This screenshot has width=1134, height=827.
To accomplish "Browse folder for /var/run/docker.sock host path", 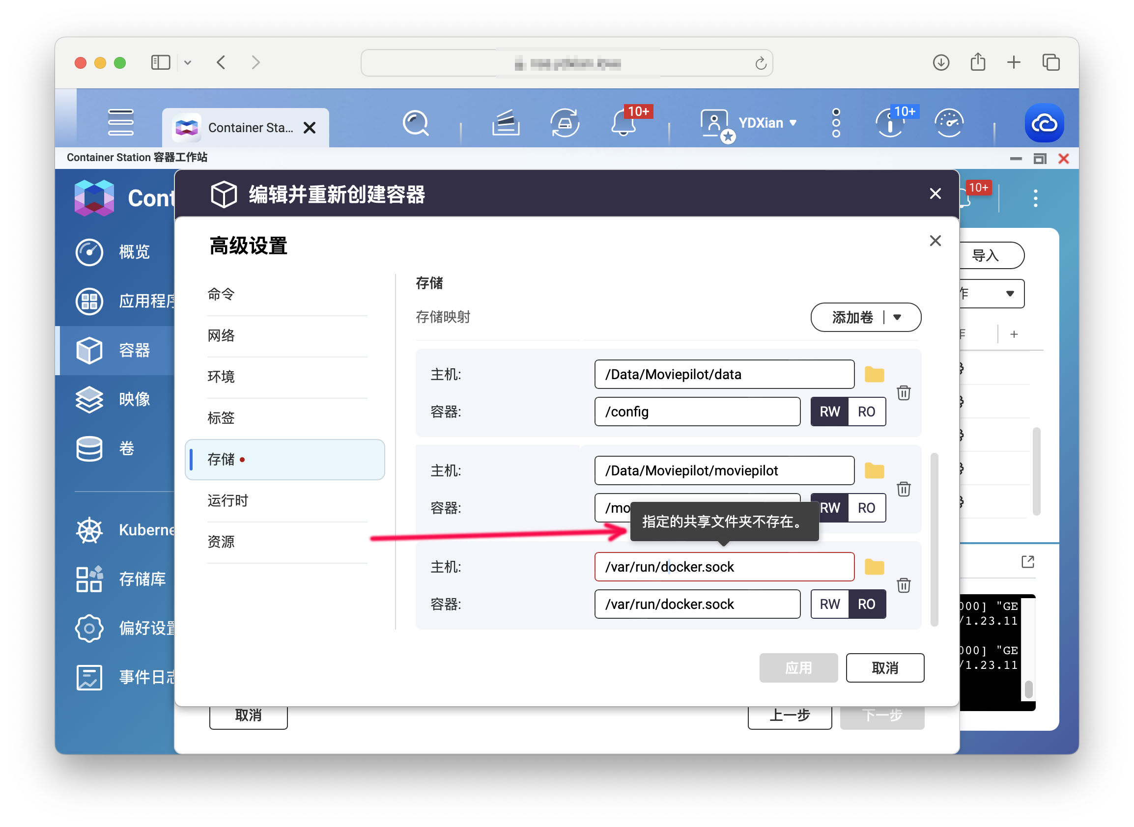I will (875, 567).
